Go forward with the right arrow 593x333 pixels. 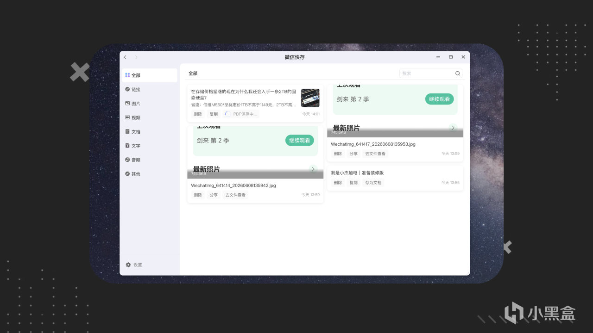coord(136,57)
